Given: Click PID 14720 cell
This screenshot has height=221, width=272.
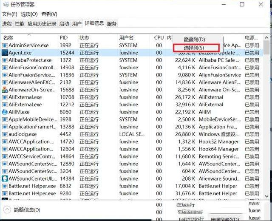Looking at the screenshot, I should coord(67,142).
